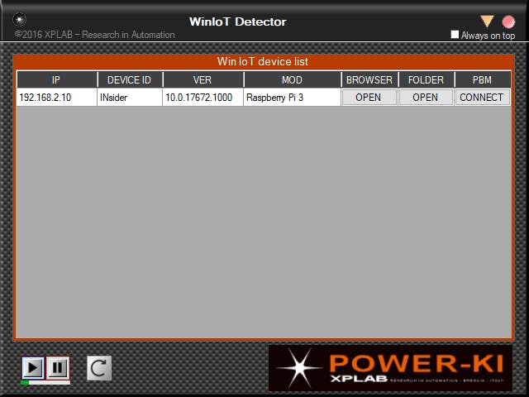529x397 pixels.
Task: Click the MOD column header
Action: click(x=292, y=79)
